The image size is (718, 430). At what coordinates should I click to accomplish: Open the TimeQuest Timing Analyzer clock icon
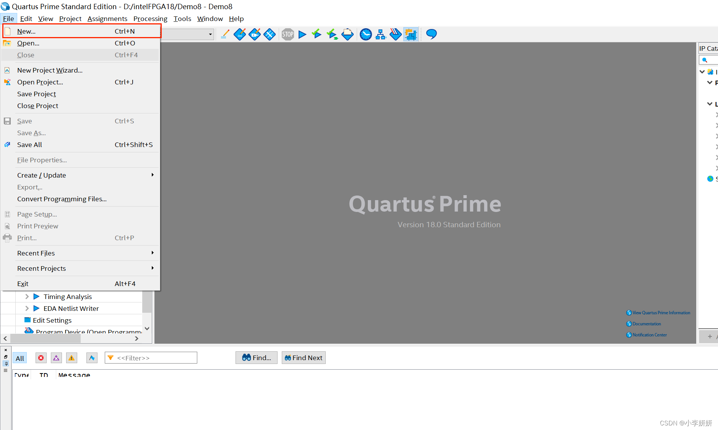point(366,34)
